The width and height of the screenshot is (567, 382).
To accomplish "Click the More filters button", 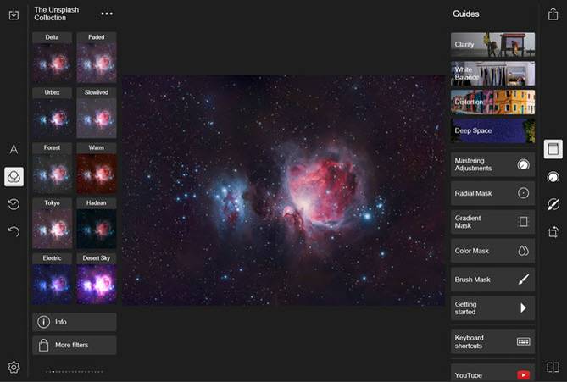I will click(75, 345).
